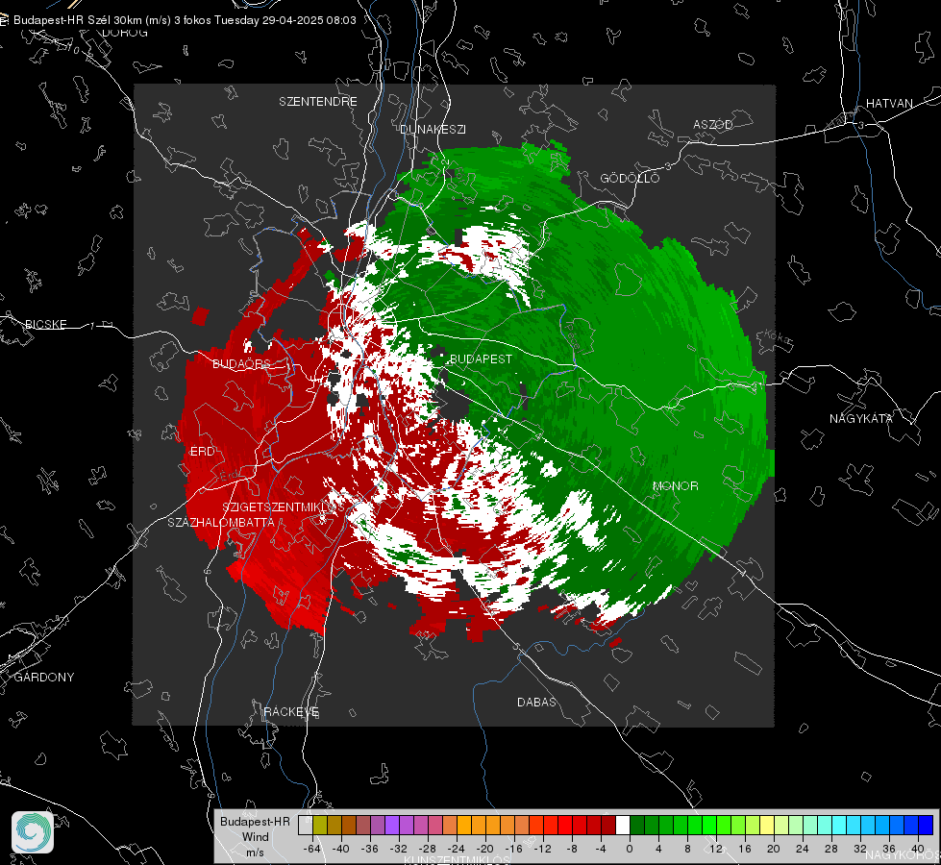941x865 pixels.
Task: Click the ERD town label
Action: coord(202,452)
